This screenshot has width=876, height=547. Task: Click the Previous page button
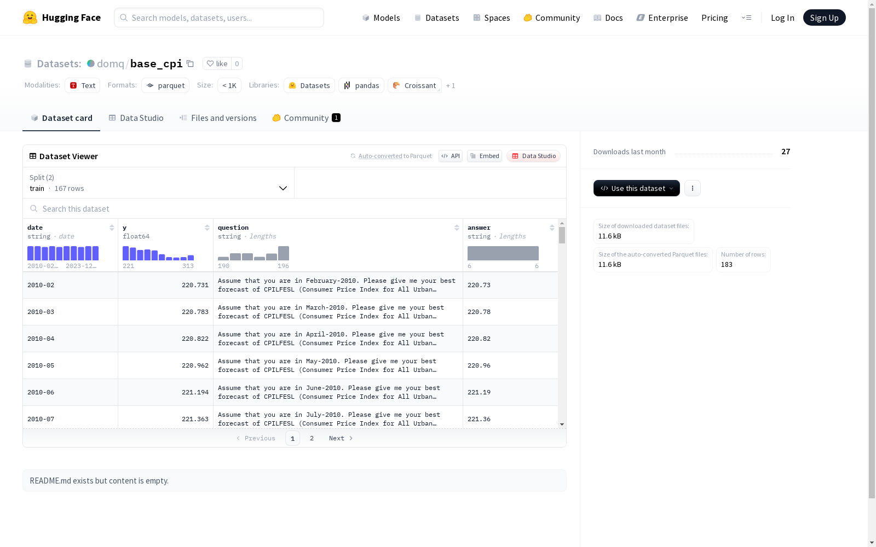coord(256,438)
